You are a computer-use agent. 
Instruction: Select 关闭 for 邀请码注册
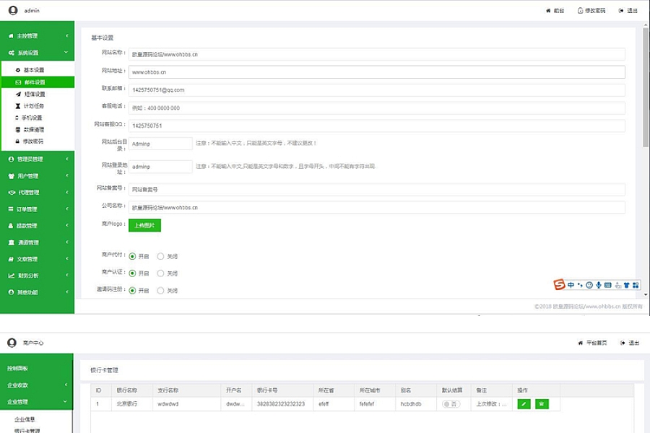pos(160,290)
